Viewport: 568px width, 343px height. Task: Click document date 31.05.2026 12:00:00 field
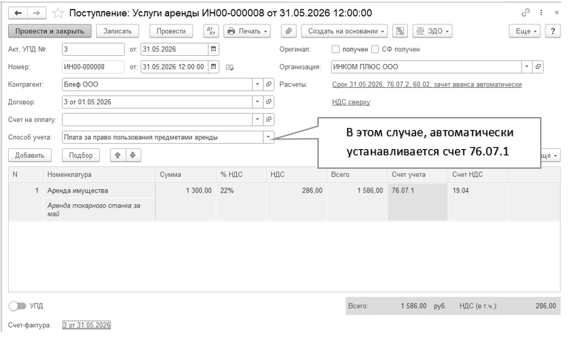coord(174,67)
